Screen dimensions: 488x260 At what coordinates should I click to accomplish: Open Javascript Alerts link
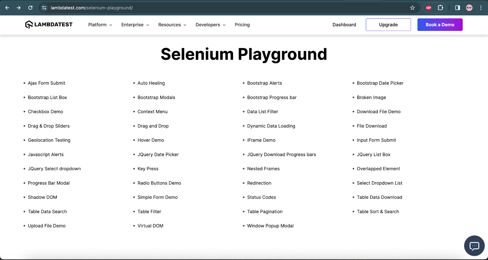[46, 155]
